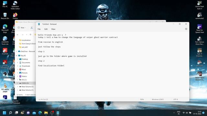
Task: Switch to Notepad from taskbar
Action: coord(58,113)
